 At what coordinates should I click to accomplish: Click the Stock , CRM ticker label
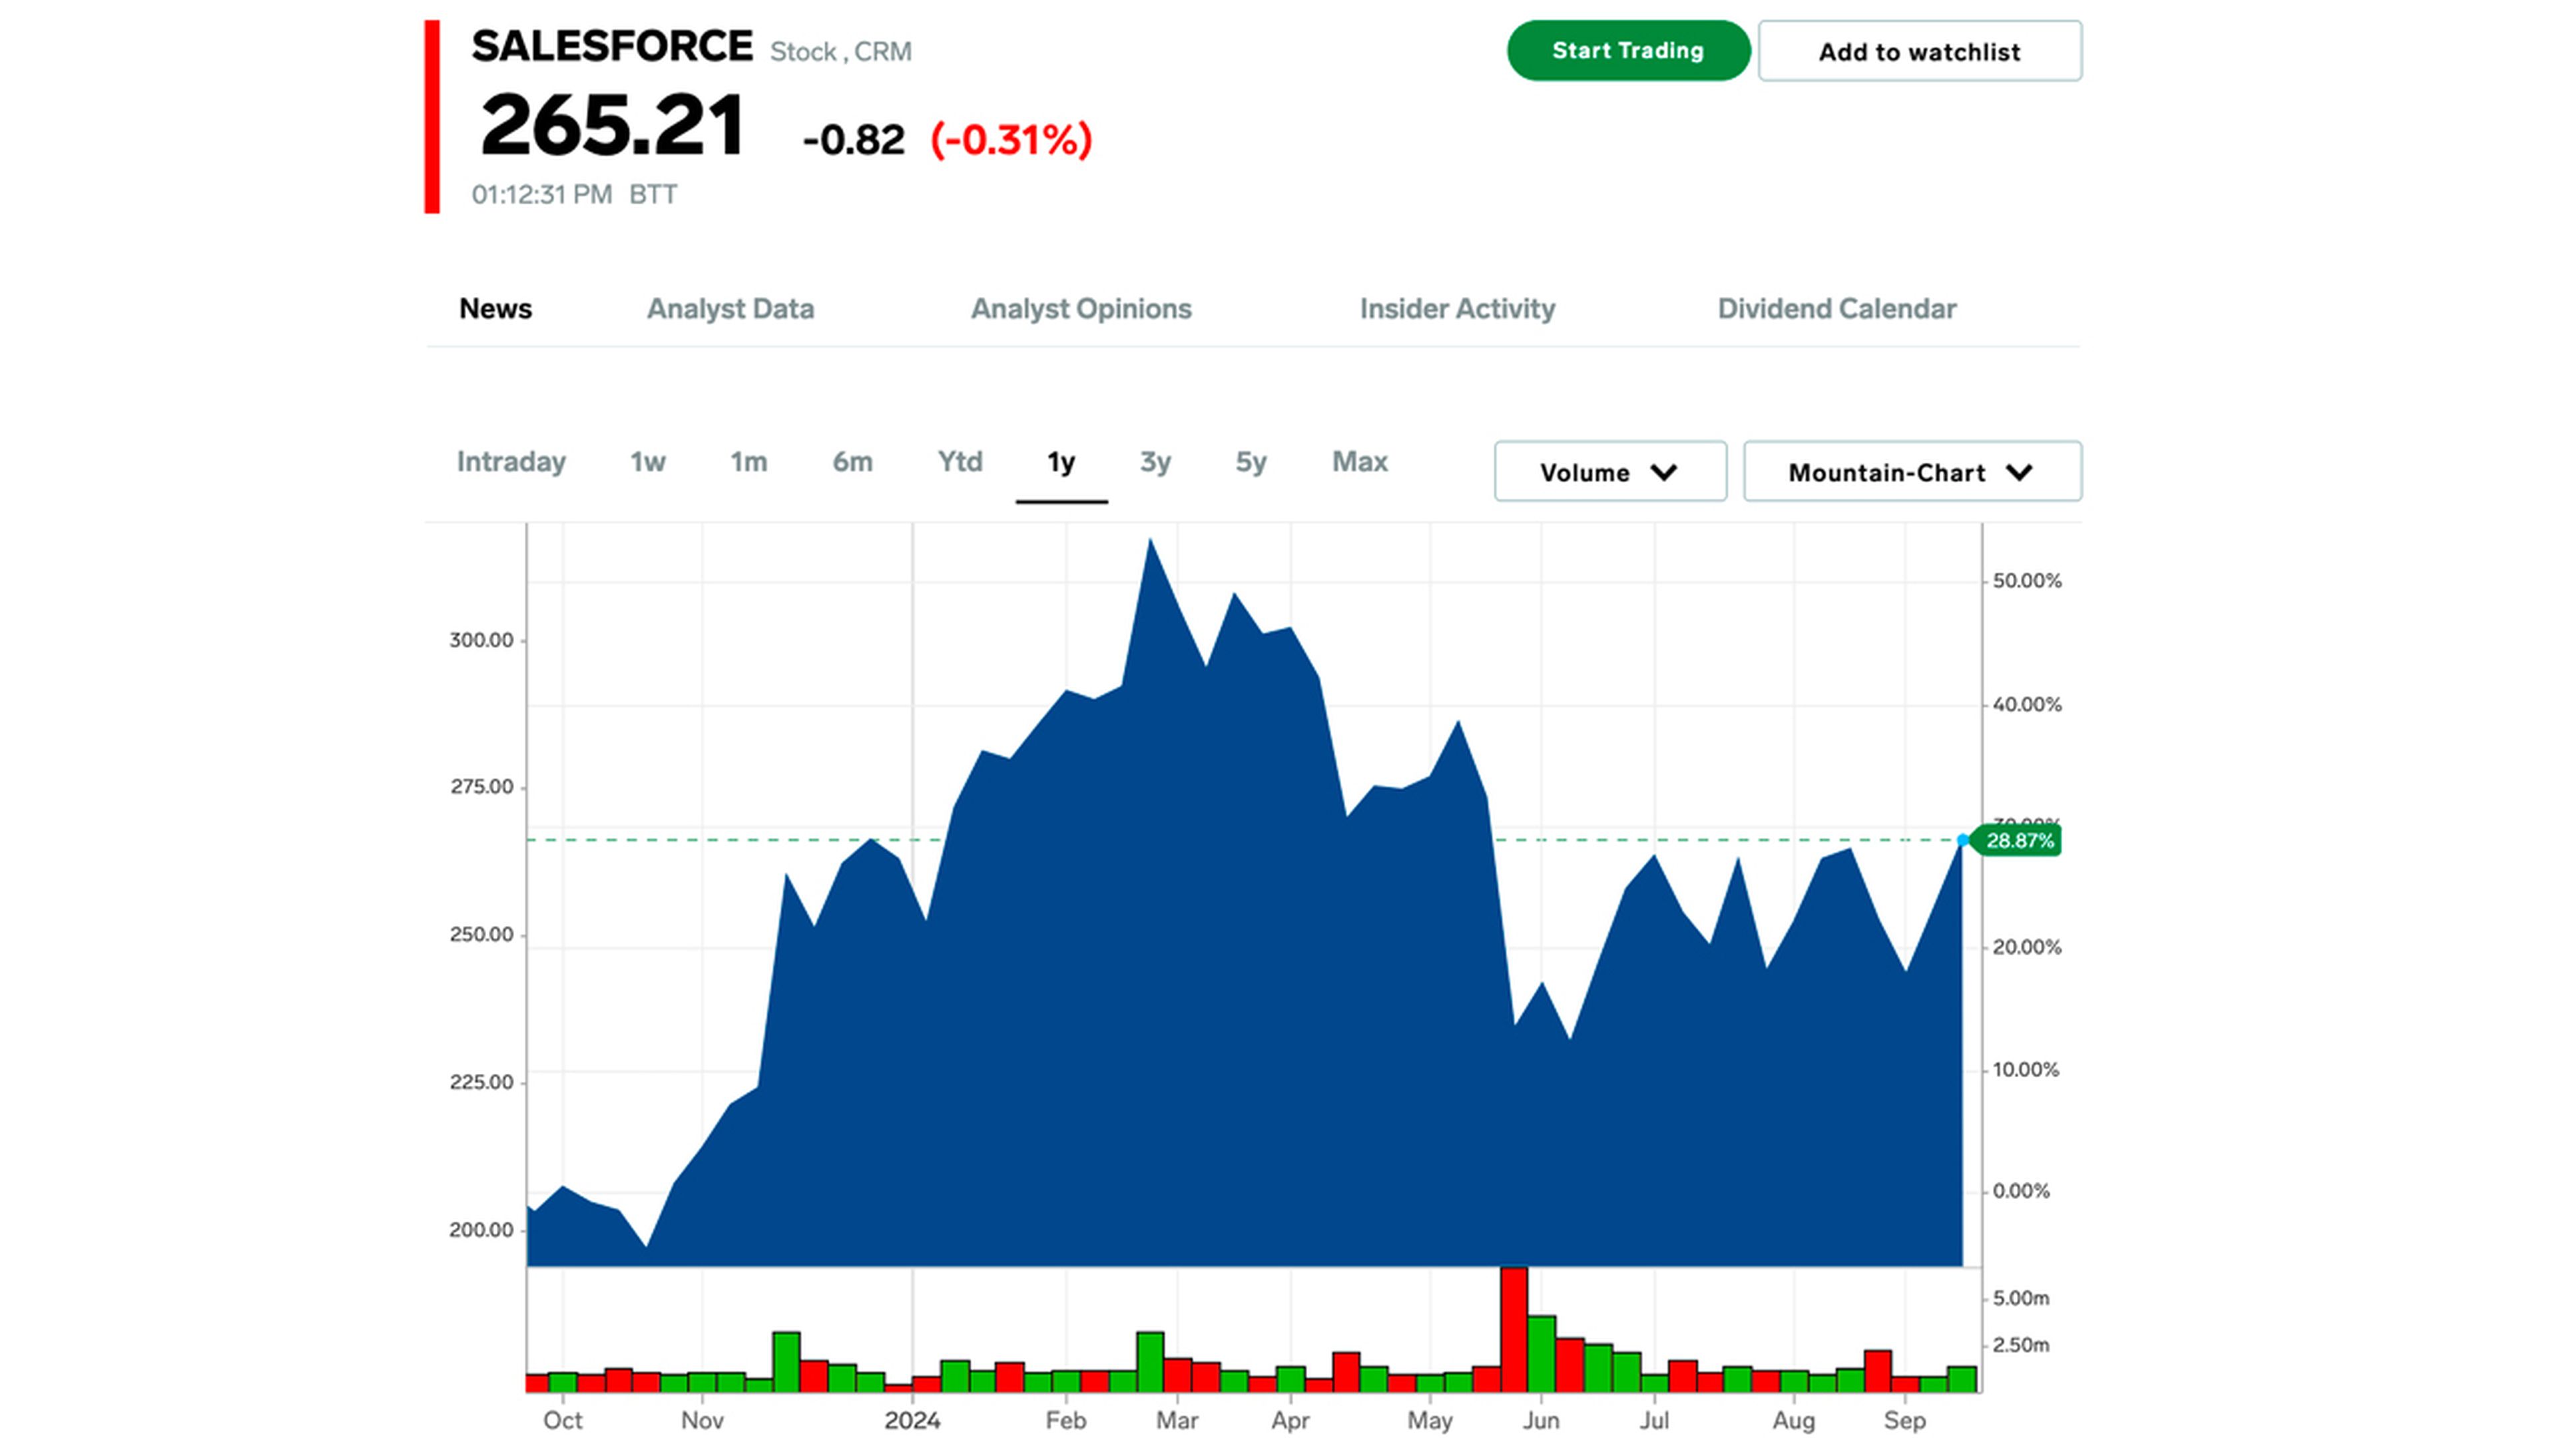pos(840,51)
